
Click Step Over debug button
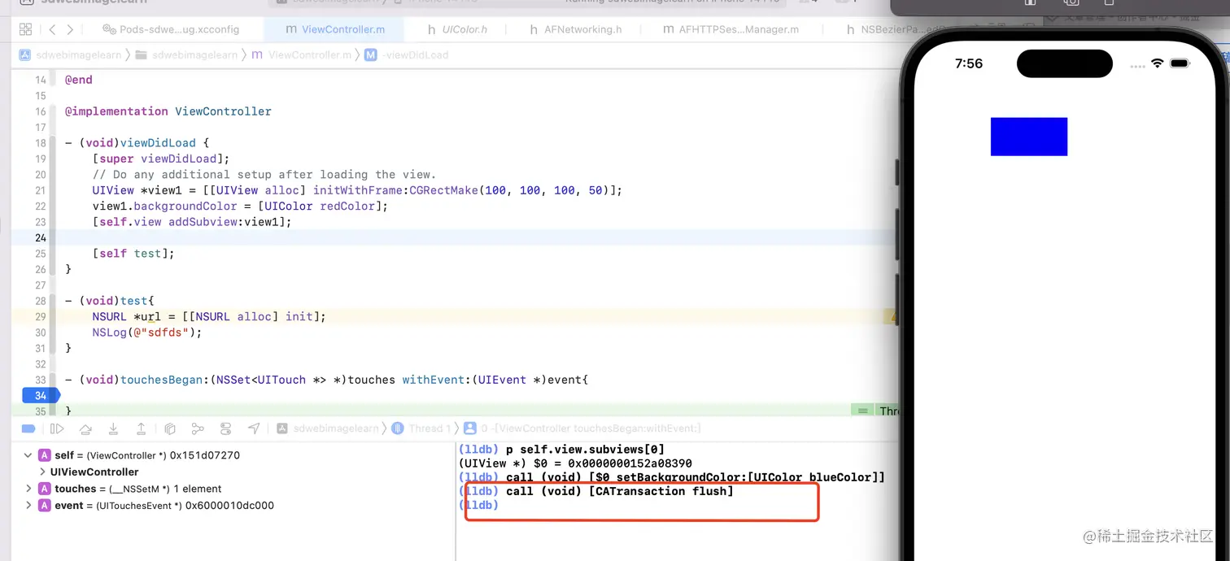pyautogui.click(x=85, y=428)
